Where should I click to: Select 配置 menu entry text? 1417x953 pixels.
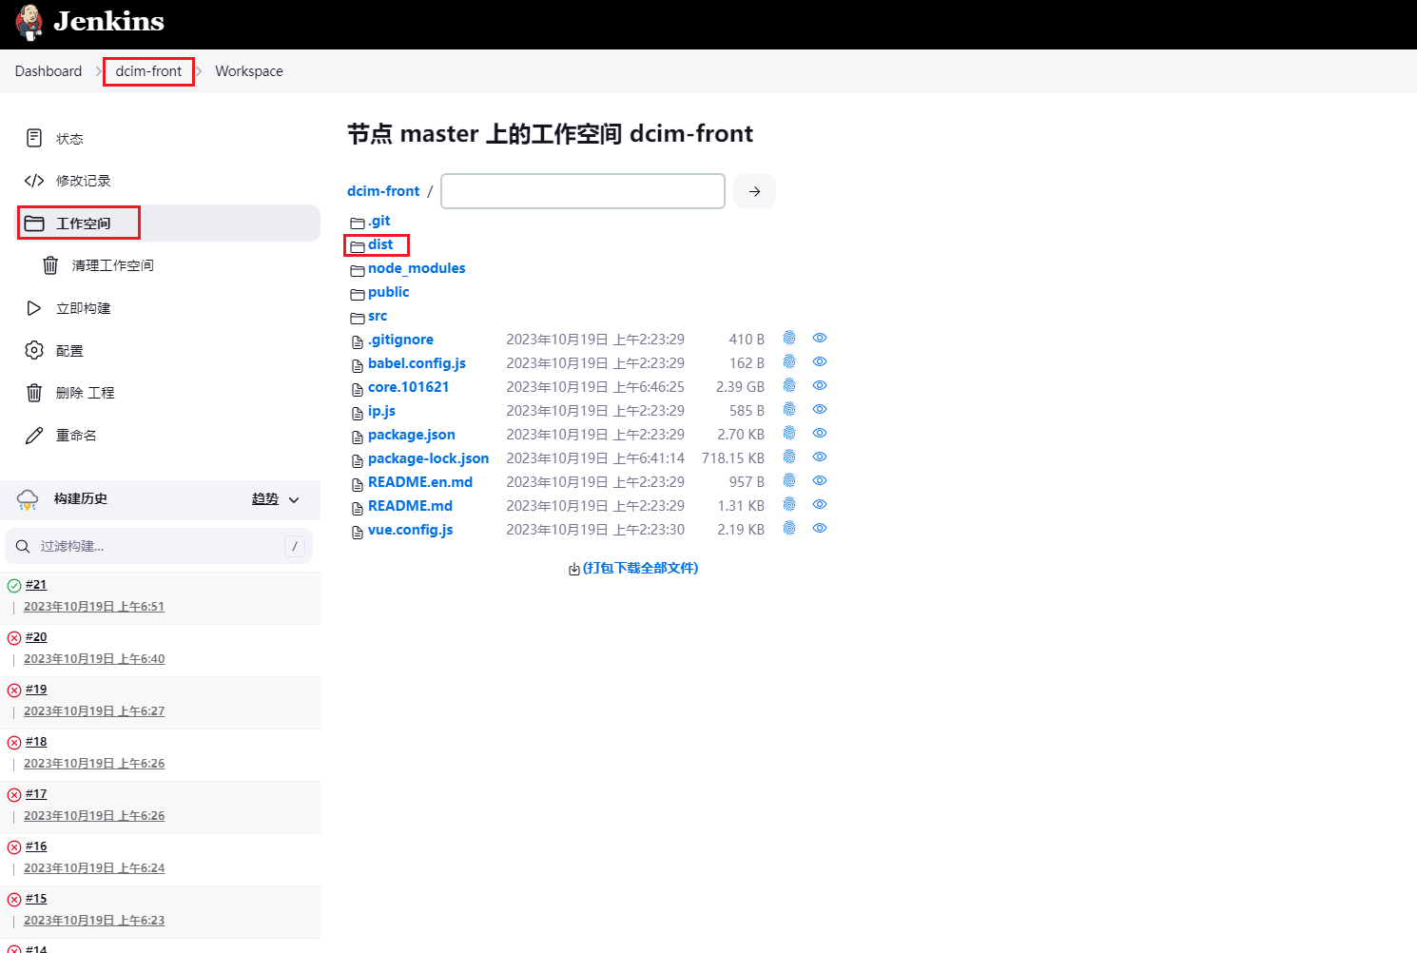click(69, 351)
